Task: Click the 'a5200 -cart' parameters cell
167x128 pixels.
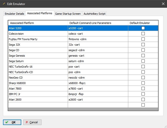Action: click(x=98, y=28)
